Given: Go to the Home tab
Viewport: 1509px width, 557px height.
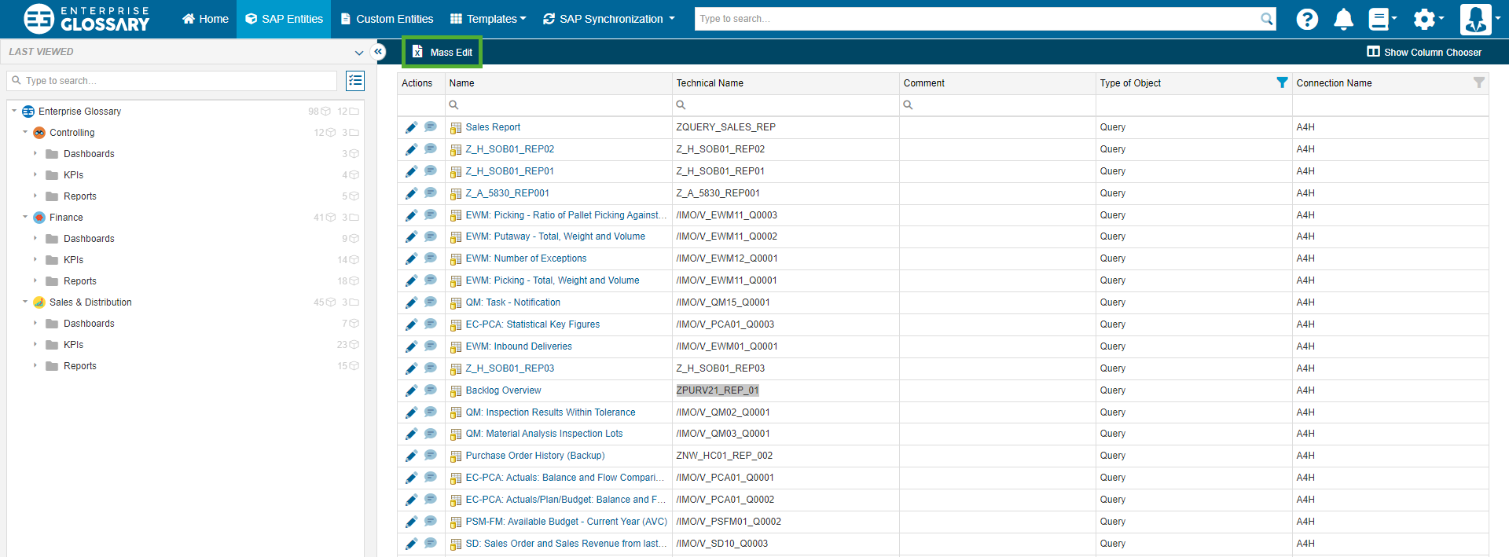Looking at the screenshot, I should (205, 19).
